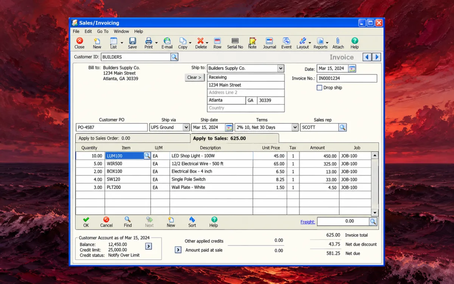
Task: Go to the next invoice arrow
Action: (x=376, y=57)
